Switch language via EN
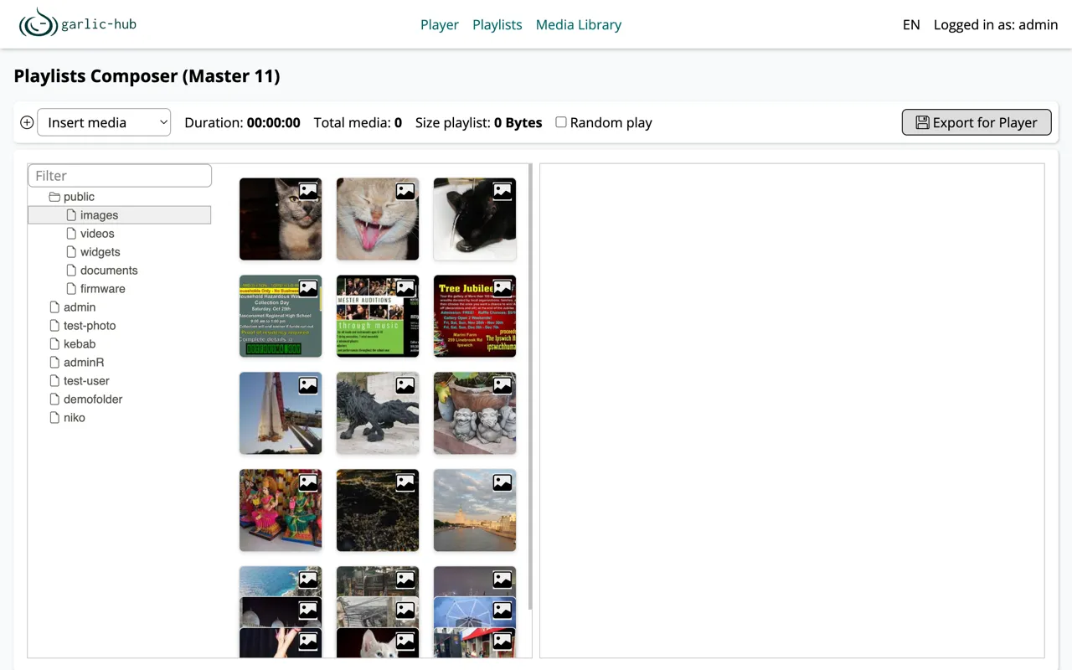 click(x=911, y=25)
